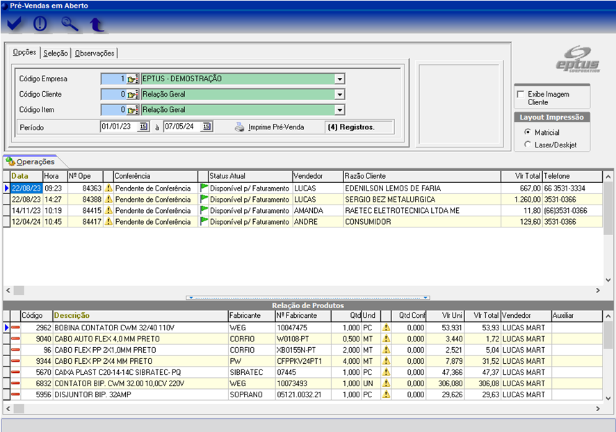Click the magnifying glass search icon
This screenshot has width=616, height=432.
(x=70, y=24)
